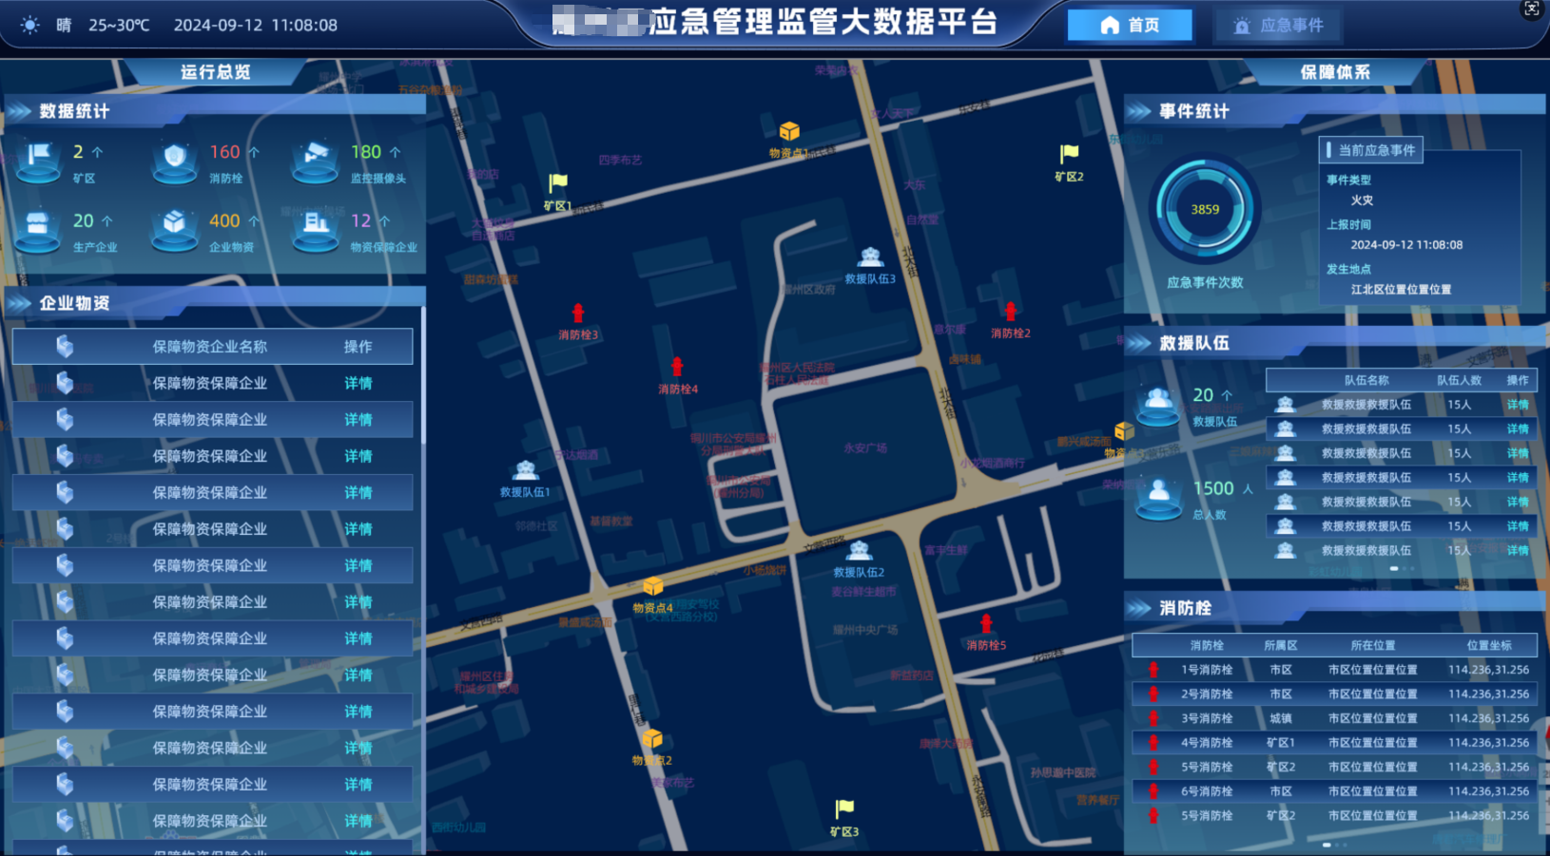The height and width of the screenshot is (856, 1550).
Task: Select the 物资点4 supply marker
Action: [x=652, y=587]
